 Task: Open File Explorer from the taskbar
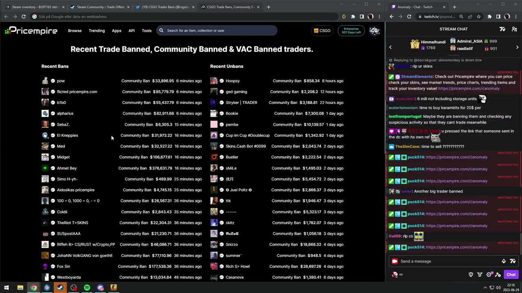(20, 288)
